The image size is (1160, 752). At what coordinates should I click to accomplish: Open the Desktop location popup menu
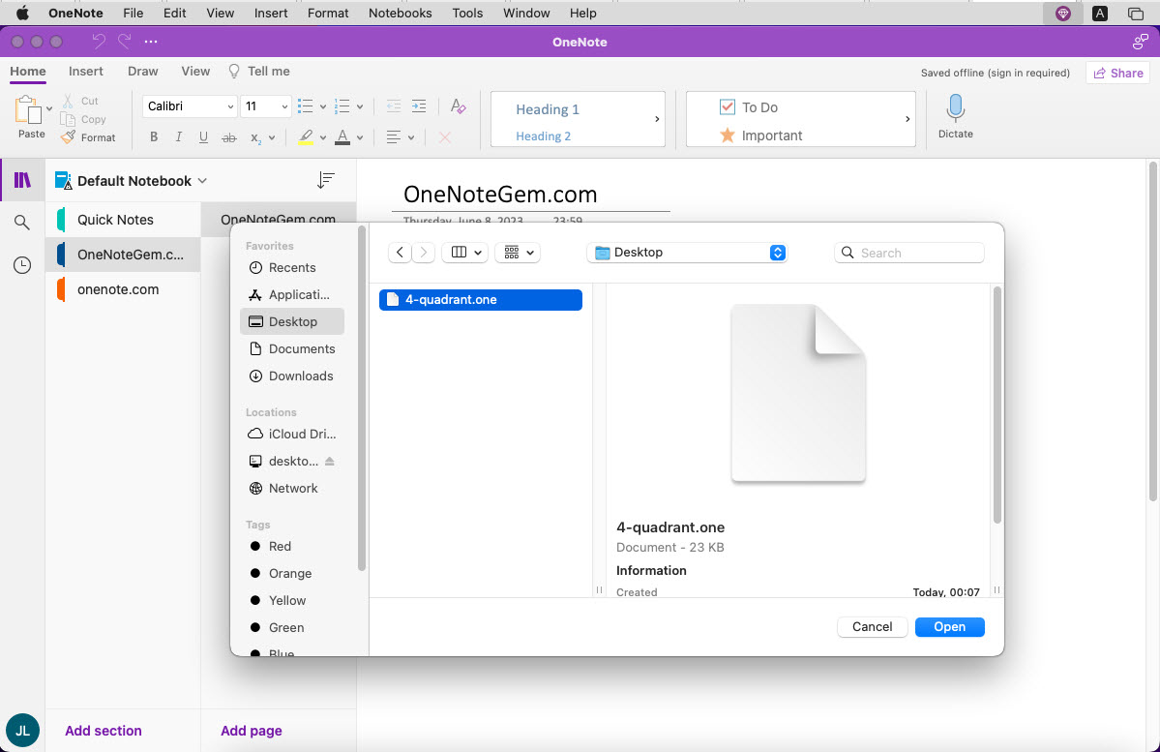tap(687, 253)
